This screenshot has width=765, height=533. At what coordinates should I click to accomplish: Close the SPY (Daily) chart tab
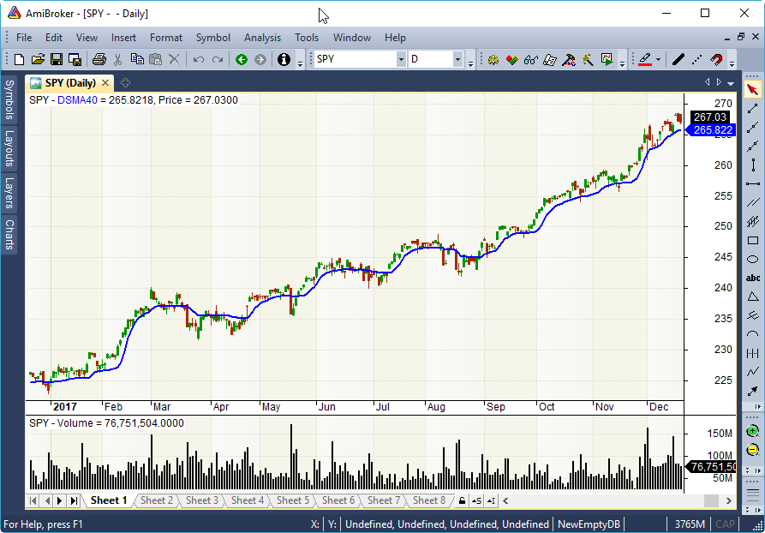pyautogui.click(x=105, y=83)
